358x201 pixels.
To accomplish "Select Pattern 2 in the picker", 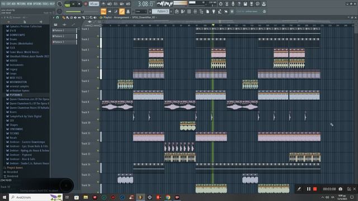I will click(64, 36).
